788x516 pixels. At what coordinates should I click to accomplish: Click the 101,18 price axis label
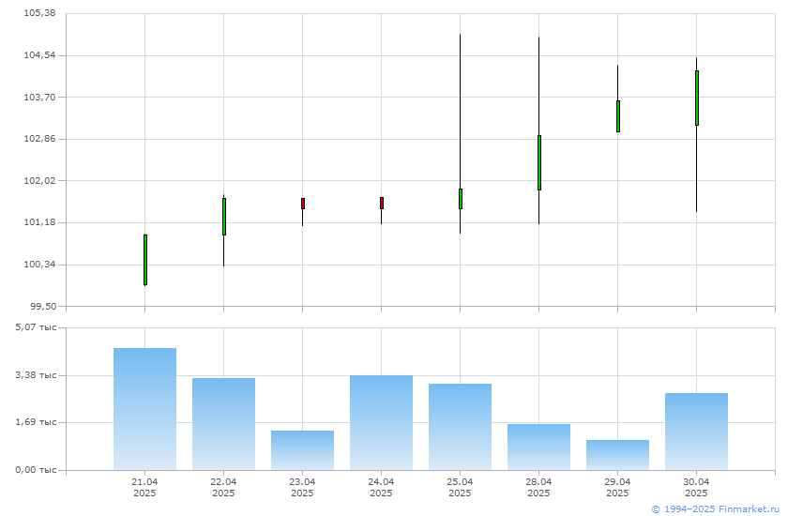(x=40, y=222)
